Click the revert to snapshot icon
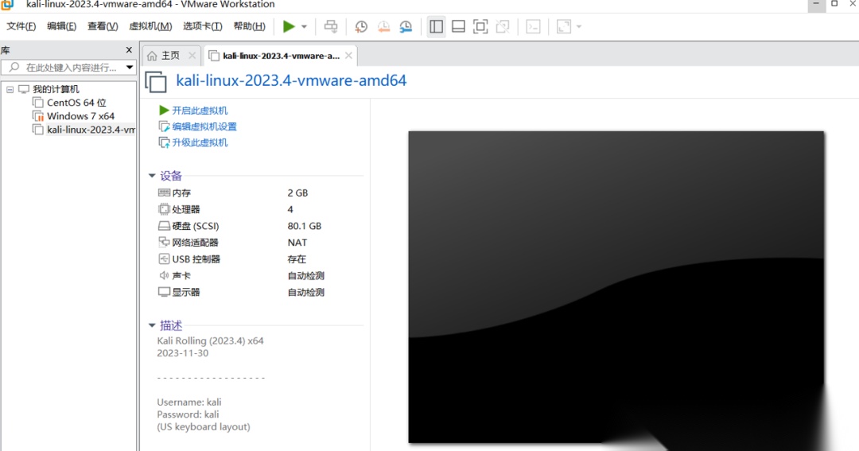 [383, 26]
